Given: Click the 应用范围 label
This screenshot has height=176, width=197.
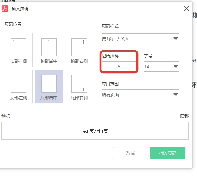Looking at the screenshot, I should [x=110, y=84].
